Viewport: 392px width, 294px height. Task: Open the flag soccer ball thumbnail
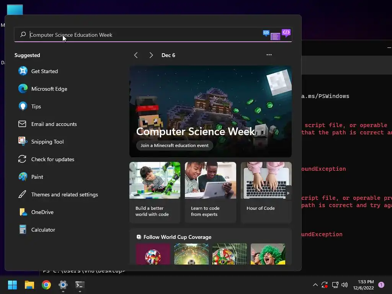(x=153, y=254)
